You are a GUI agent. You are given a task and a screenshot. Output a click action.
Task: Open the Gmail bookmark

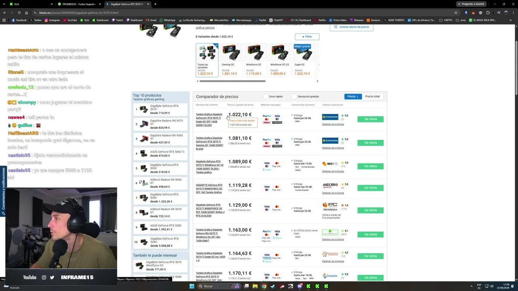[x=151, y=20]
